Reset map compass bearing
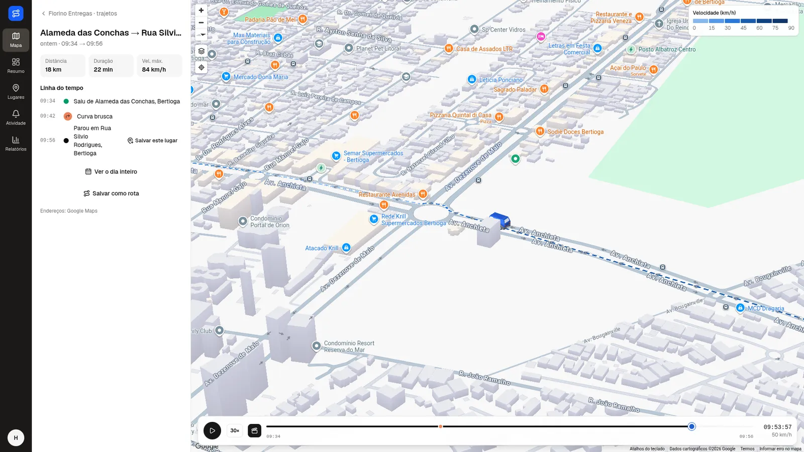The width and height of the screenshot is (804, 452). [201, 35]
